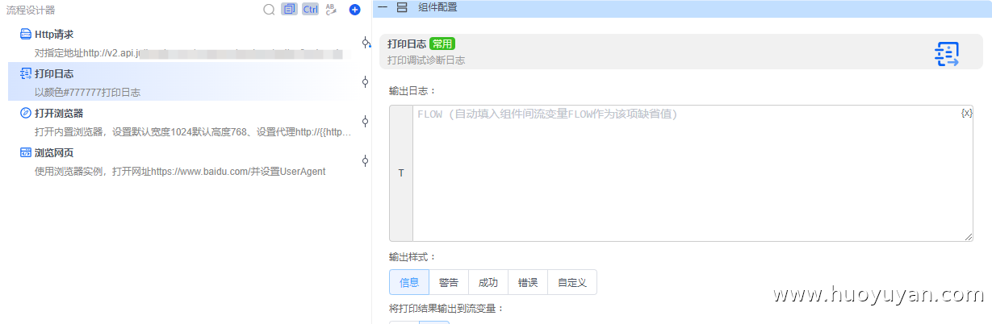This screenshot has height=324, width=992.
Task: Click the resize grip of log textarea
Action: click(x=968, y=236)
